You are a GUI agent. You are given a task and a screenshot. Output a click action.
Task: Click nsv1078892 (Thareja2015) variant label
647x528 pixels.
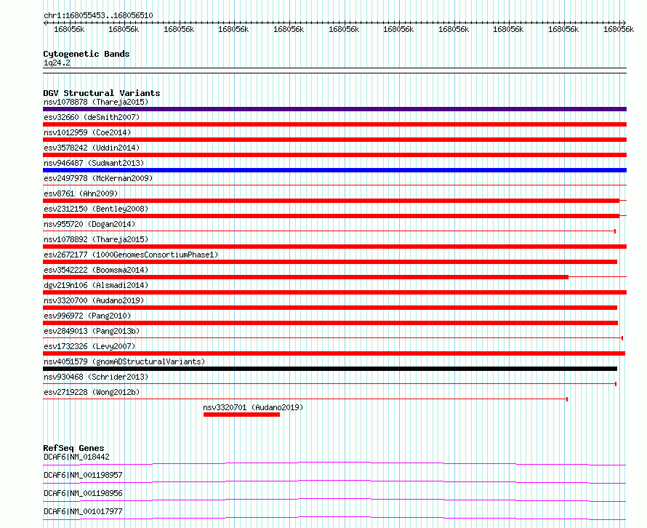pyautogui.click(x=96, y=239)
